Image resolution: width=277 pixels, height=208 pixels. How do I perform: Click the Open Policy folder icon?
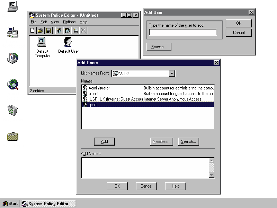(x=41, y=31)
